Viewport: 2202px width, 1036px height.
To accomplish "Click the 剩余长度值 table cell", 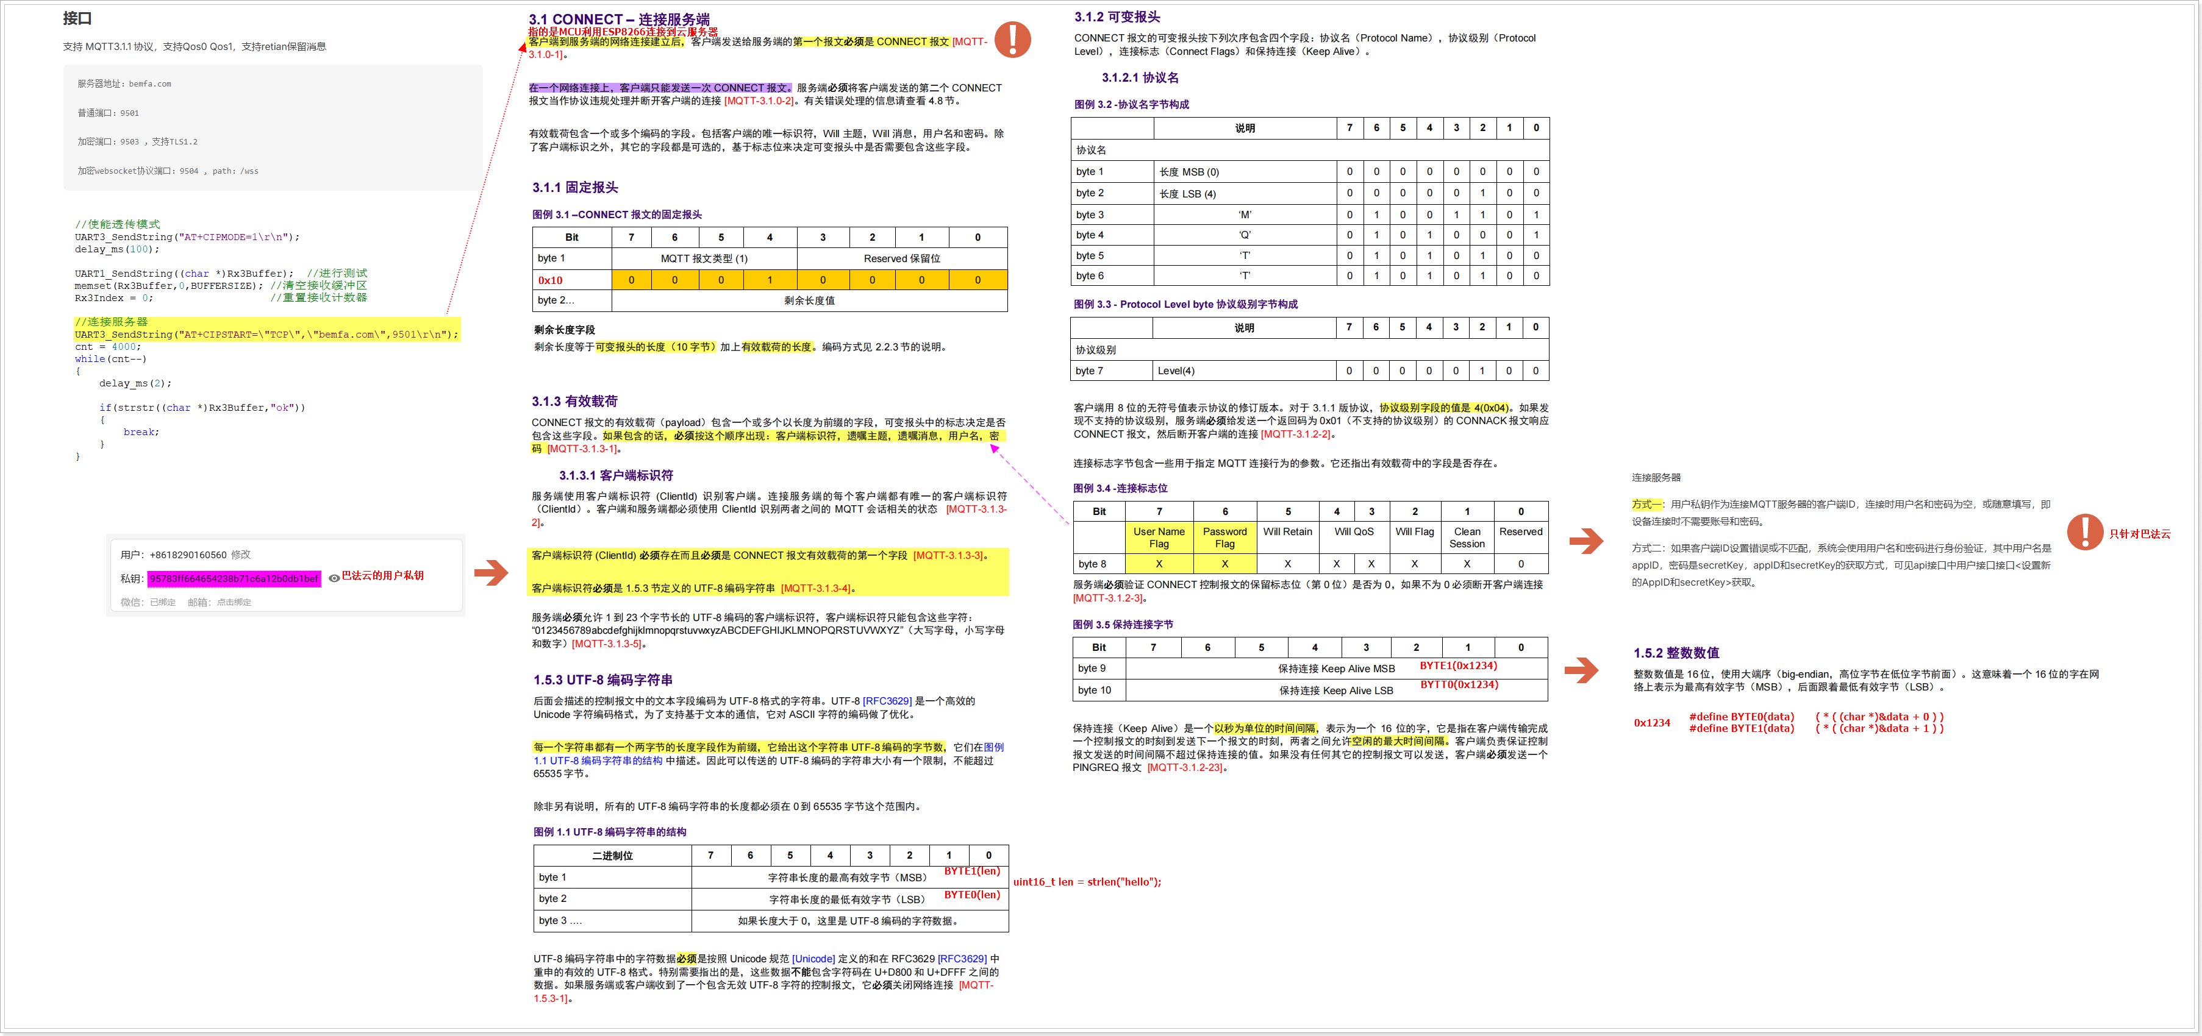I will coord(809,300).
